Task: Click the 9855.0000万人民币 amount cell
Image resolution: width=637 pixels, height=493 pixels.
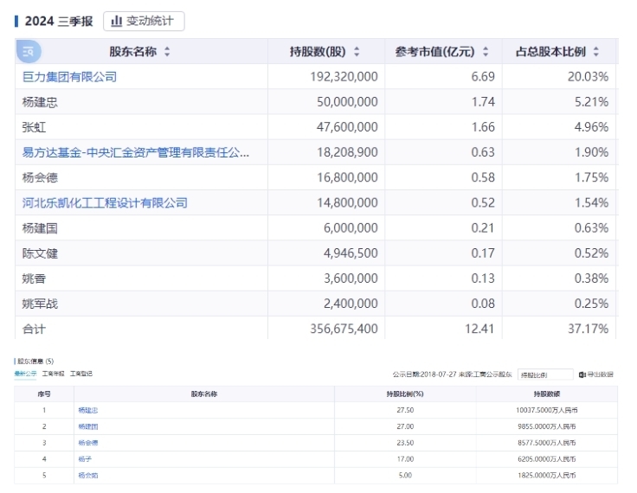Action: coord(547,426)
